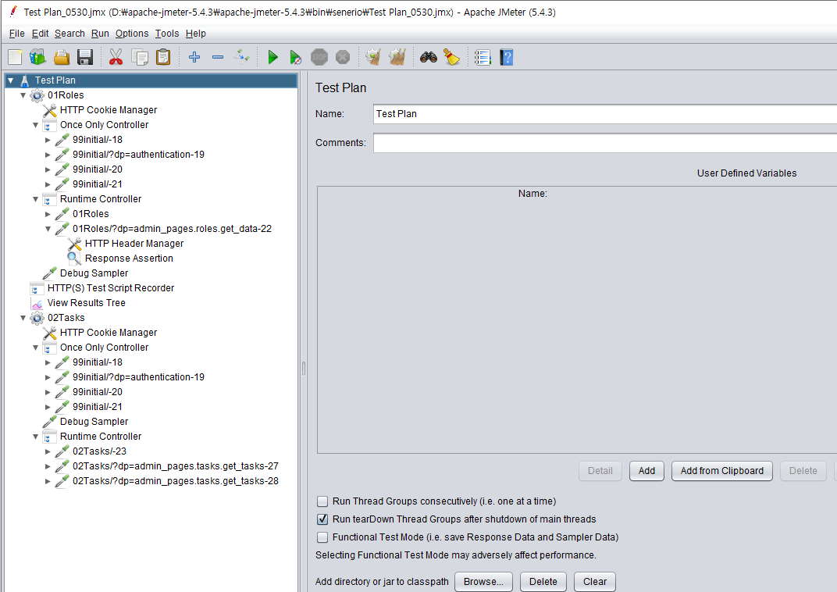
Task: Select 02Tasks get_tasks-28 sampler
Action: coord(175,481)
